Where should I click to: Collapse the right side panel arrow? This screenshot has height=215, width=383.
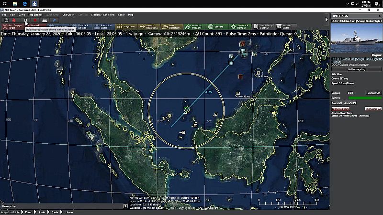(x=327, y=20)
